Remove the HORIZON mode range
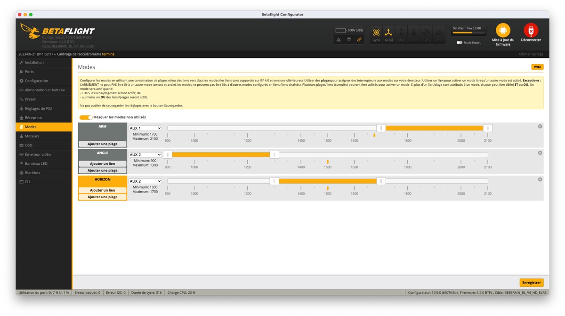 (540, 179)
